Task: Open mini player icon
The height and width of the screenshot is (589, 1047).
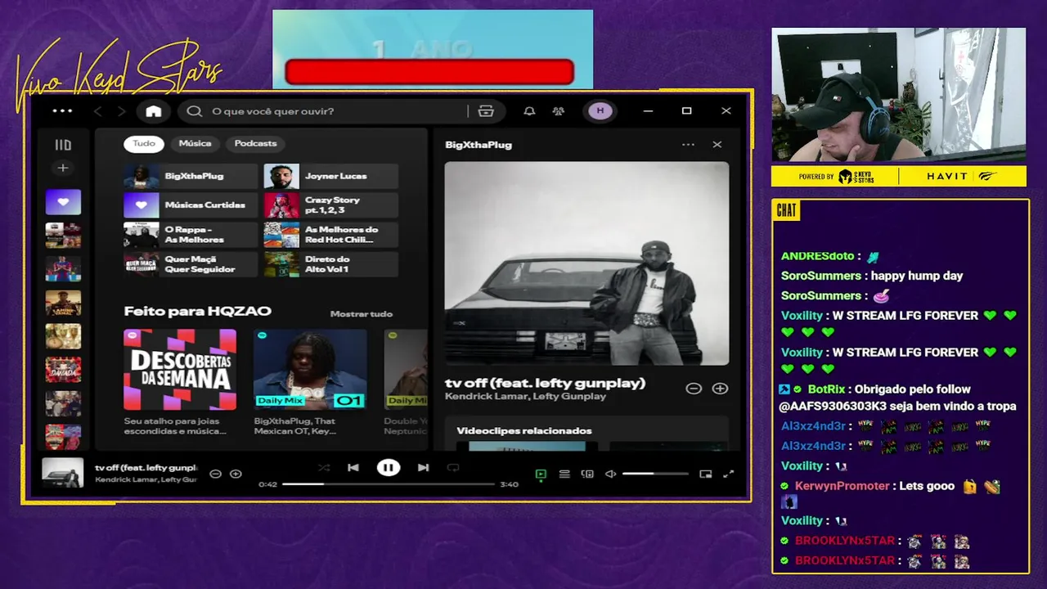Action: click(706, 474)
